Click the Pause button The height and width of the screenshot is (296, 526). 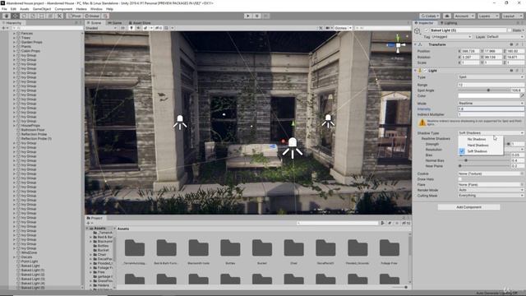257,16
